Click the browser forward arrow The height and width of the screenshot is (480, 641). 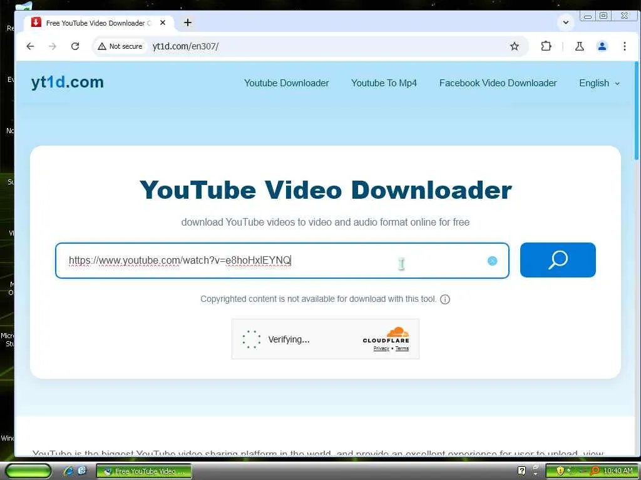click(x=53, y=46)
